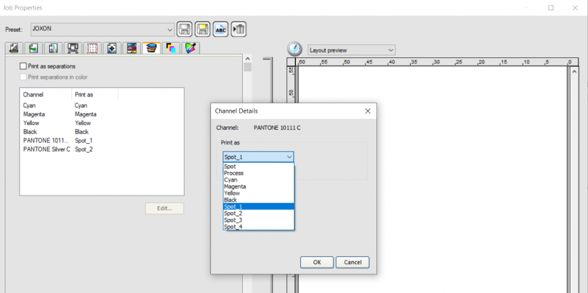Open the overlapping CMYK squares tab

pyautogui.click(x=170, y=48)
